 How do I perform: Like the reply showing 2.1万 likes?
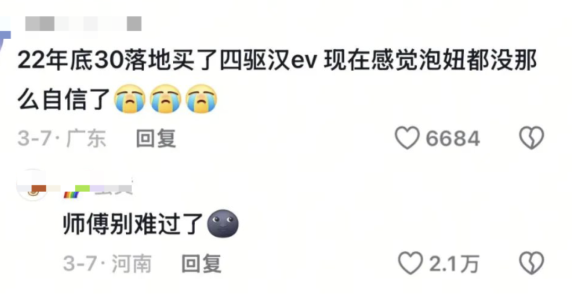pos(410,263)
